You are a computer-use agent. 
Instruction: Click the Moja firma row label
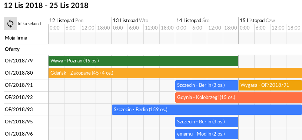(x=16, y=38)
